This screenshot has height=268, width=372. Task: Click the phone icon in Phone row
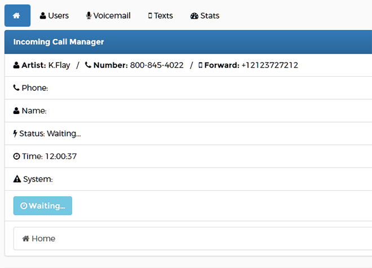[16, 87]
